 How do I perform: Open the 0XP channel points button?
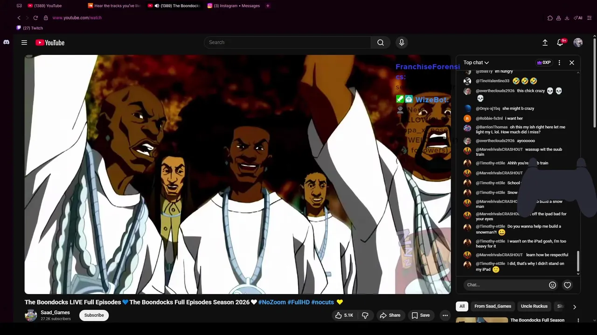pyautogui.click(x=544, y=62)
